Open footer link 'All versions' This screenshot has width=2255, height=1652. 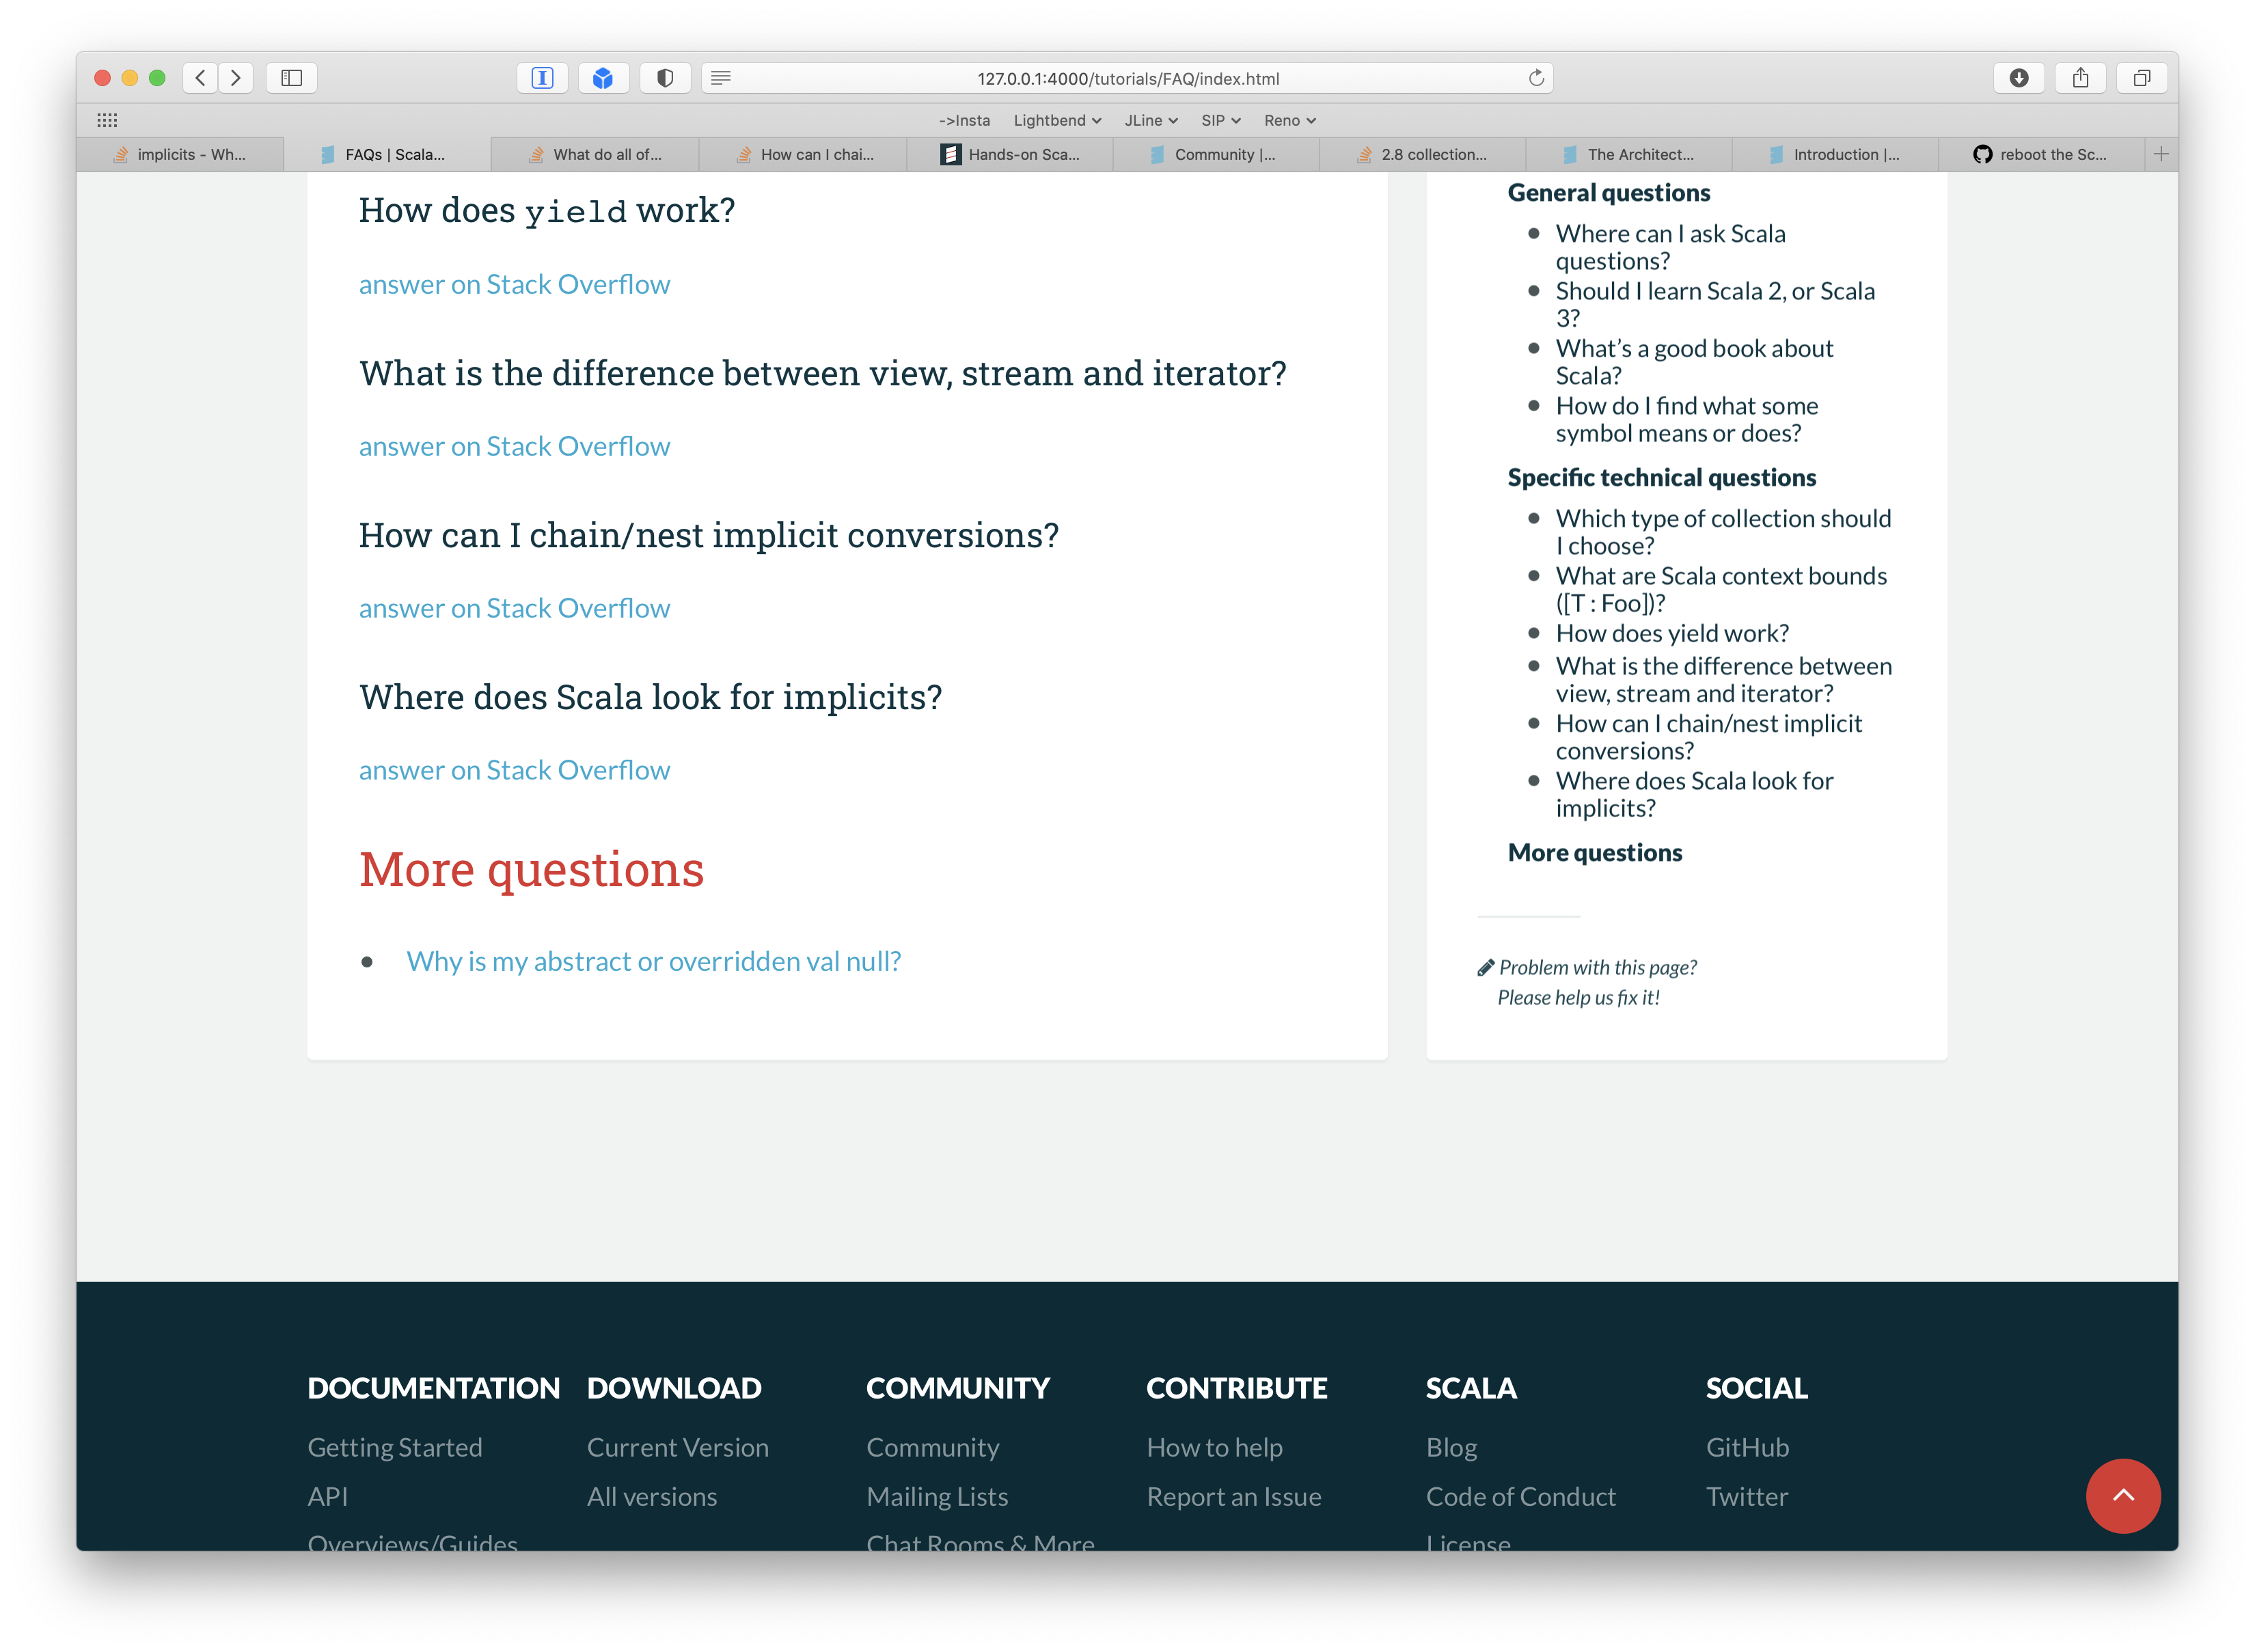pyautogui.click(x=652, y=1496)
